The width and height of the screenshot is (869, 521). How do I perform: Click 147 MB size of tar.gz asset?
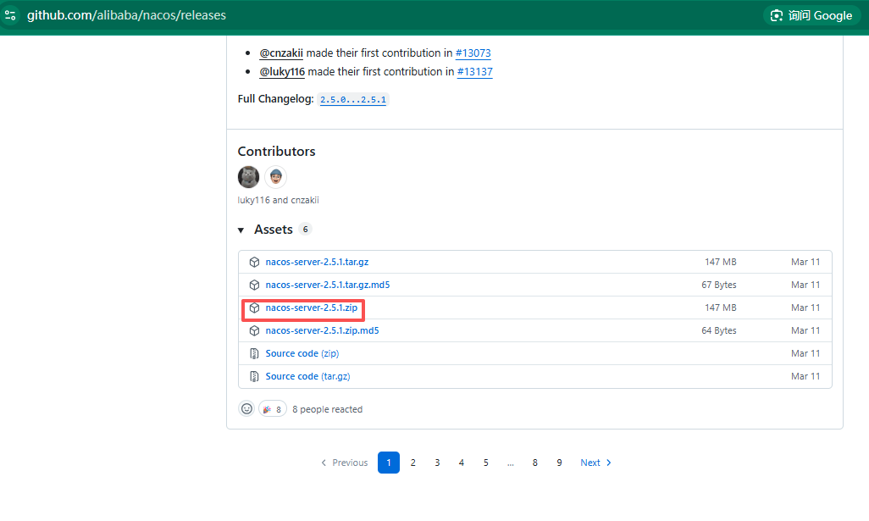click(721, 262)
